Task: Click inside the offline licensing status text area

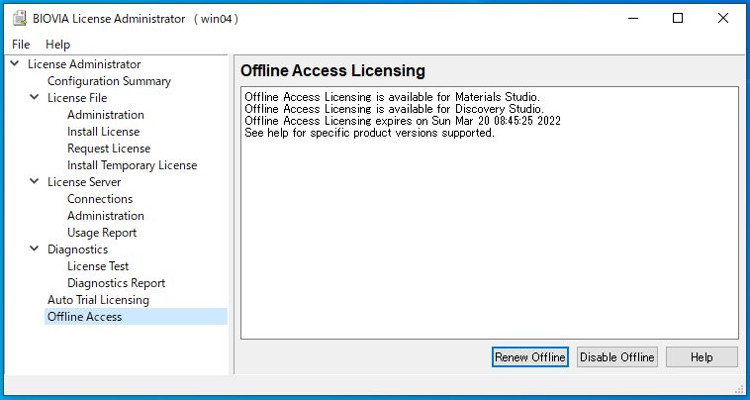Action: 490,213
